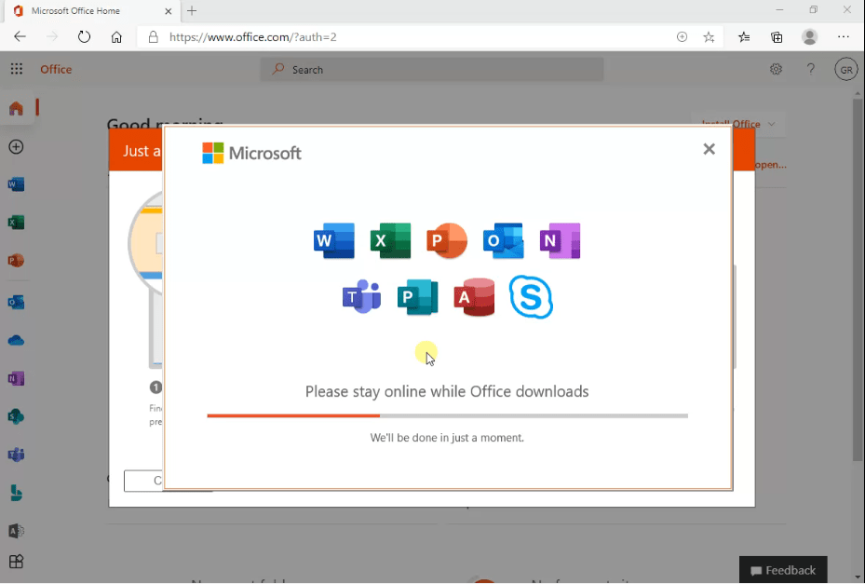View site information lock icon

(154, 37)
